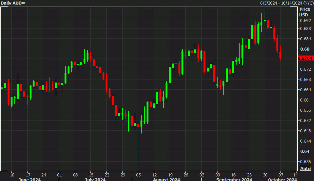Click date tick 02 at start of September

pyautogui.click(x=202, y=175)
